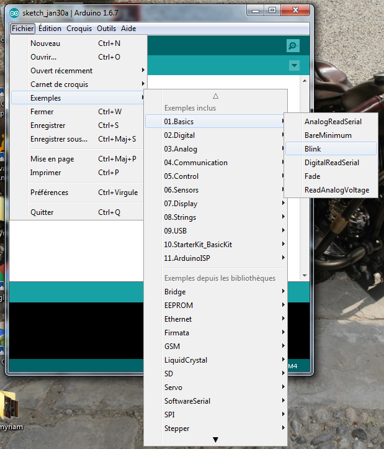This screenshot has width=384, height=449.
Task: Select Enregistrer sous... entry
Action: [x=78, y=139]
